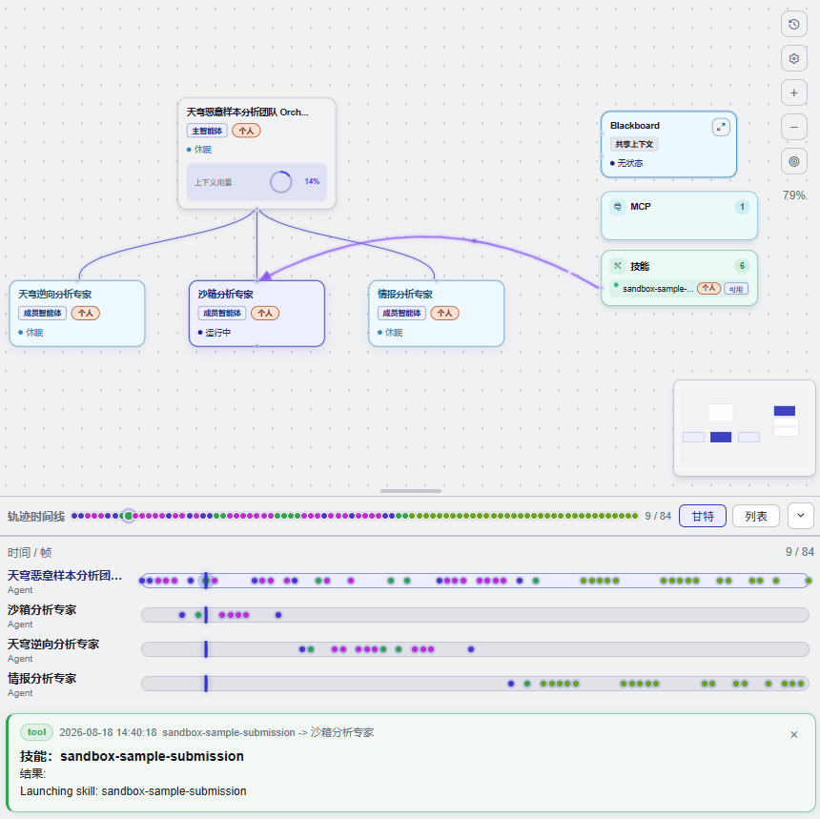The image size is (820, 819).
Task: Click the 可用 badge on skill
Action: coord(736,289)
